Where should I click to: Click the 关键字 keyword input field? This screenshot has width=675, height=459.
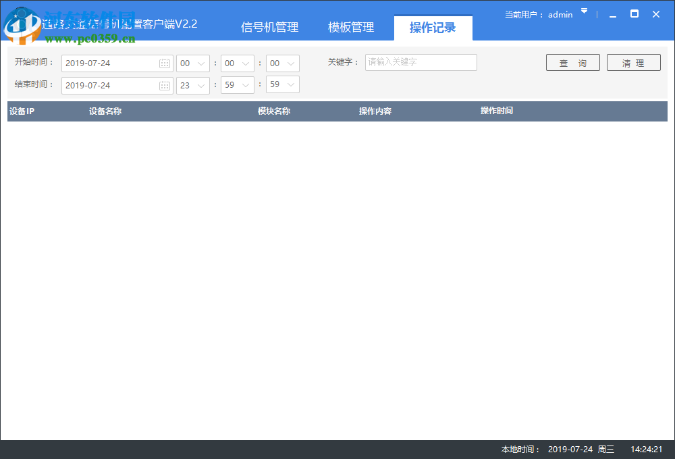[x=421, y=62]
